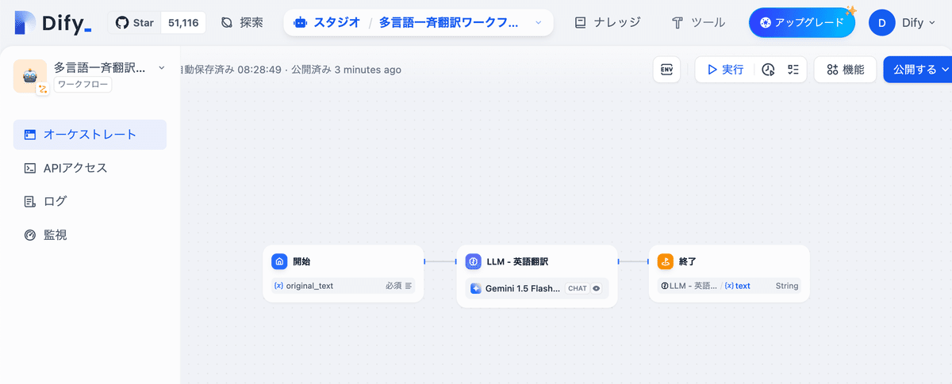Click the Gemini 1.5 Flash model row

(x=537, y=288)
